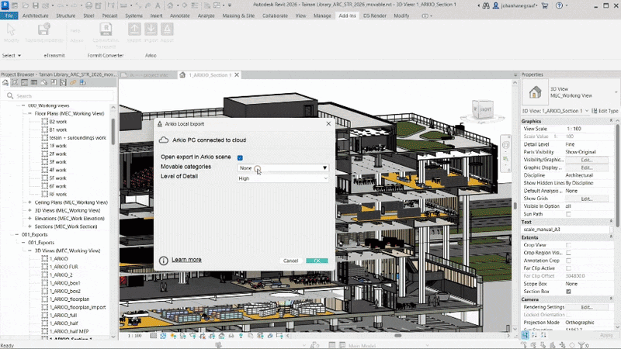The width and height of the screenshot is (621, 349).
Task: Click the Text tool quick access icon
Action: [158, 5]
